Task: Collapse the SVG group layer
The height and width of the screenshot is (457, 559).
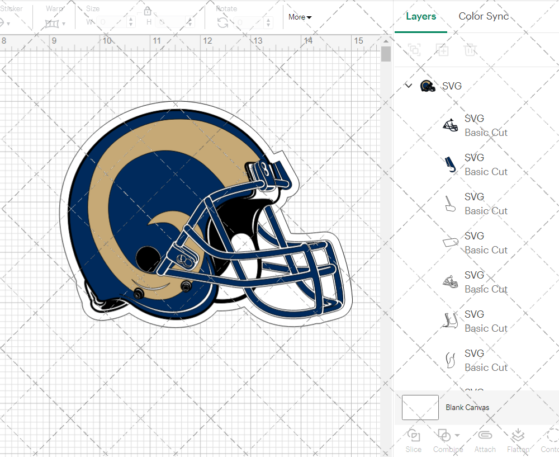Action: 409,86
